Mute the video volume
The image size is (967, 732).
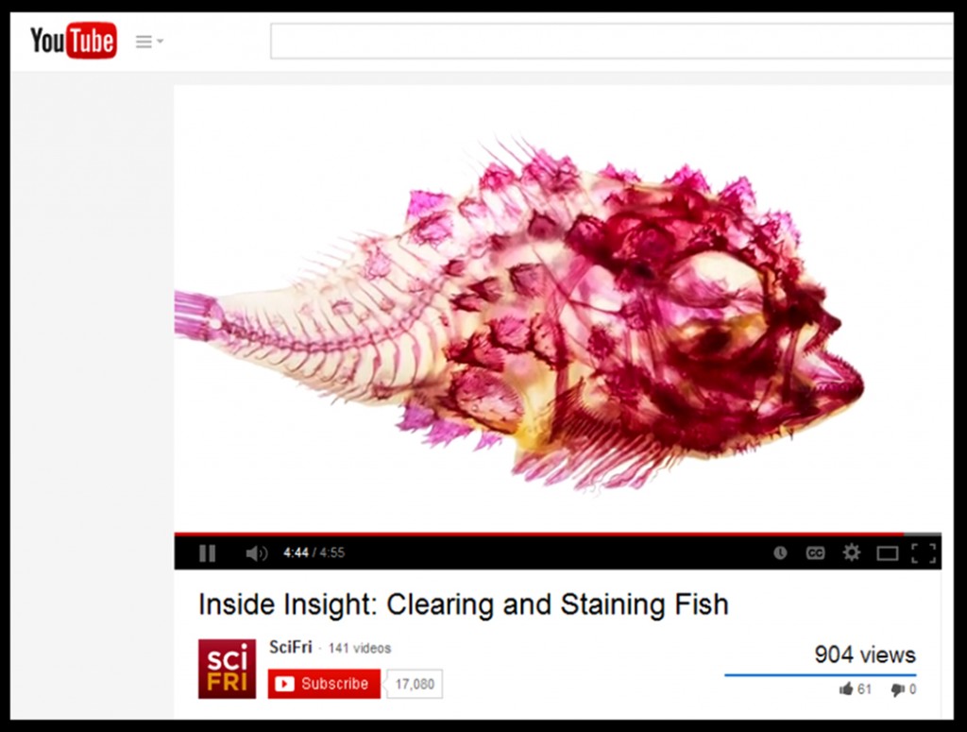coord(256,553)
